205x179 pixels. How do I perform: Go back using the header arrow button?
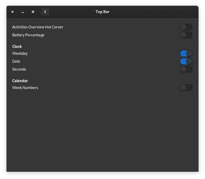(x=45, y=12)
